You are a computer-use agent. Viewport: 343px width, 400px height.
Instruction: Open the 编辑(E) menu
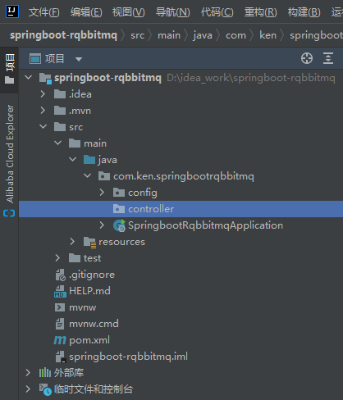[x=86, y=12]
